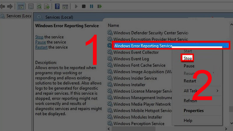Choose Refresh in the context menu
The image size is (233, 131).
coord(190,101)
